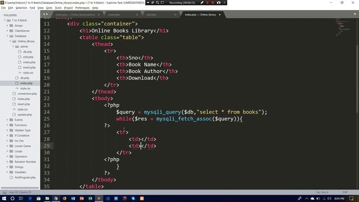The height and width of the screenshot is (202, 359).
Task: Close the insert.php tab
Action: click(x=137, y=15)
